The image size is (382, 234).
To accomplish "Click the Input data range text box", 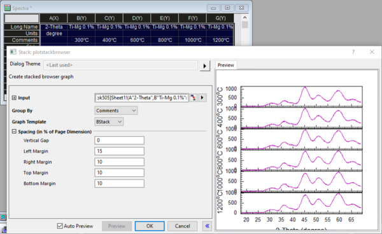I will (141, 98).
